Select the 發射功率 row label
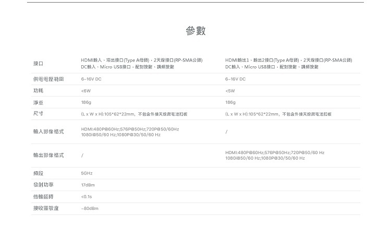Image resolution: width=391 pixels, height=238 pixels. [x=43, y=185]
